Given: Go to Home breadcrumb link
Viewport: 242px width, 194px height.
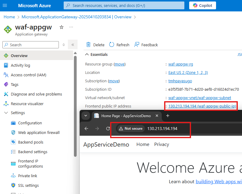Looking at the screenshot, I should point(9,17).
